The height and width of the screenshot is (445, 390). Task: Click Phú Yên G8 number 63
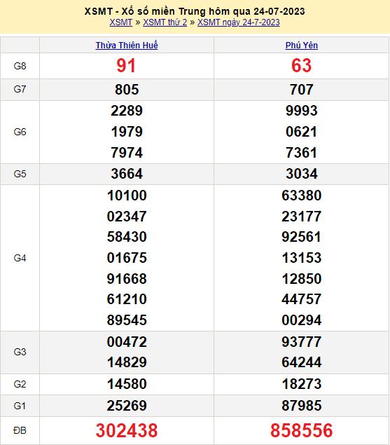click(302, 66)
